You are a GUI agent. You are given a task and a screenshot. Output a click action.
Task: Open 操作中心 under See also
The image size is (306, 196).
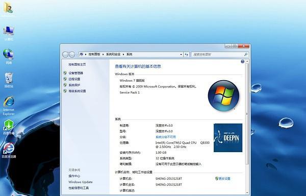click(x=74, y=176)
